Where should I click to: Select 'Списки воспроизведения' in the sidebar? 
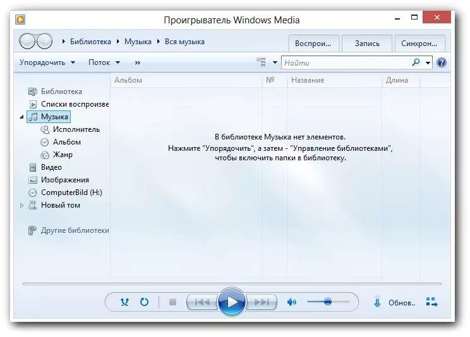coord(75,104)
